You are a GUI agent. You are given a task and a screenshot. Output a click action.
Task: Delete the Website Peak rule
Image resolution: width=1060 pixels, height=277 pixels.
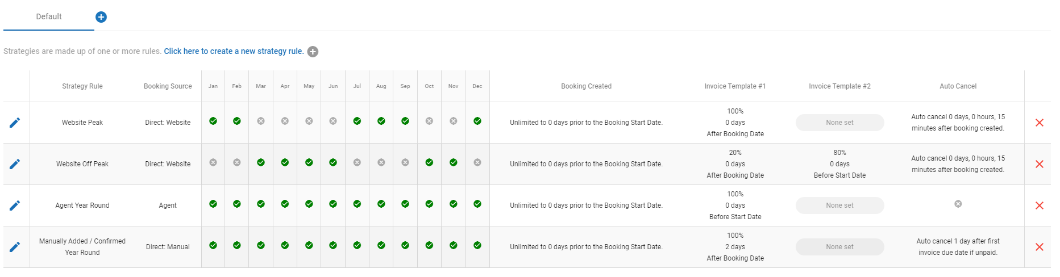(x=1040, y=123)
